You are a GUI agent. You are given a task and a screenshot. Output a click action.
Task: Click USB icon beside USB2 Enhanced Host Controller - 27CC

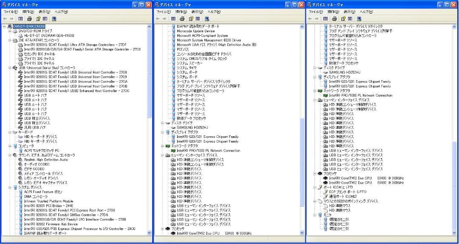(x=20, y=90)
